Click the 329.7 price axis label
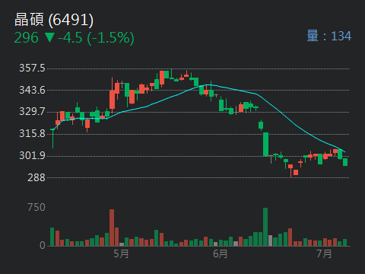 [x=32, y=112]
